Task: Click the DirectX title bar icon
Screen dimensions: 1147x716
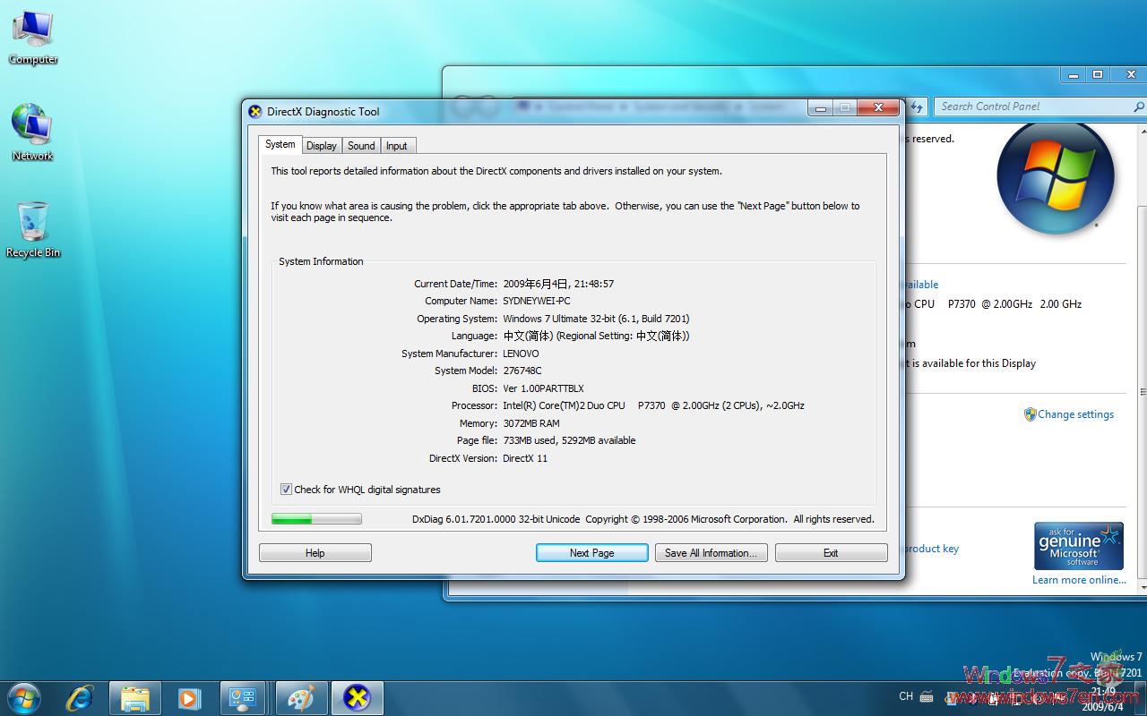Action: click(x=255, y=112)
